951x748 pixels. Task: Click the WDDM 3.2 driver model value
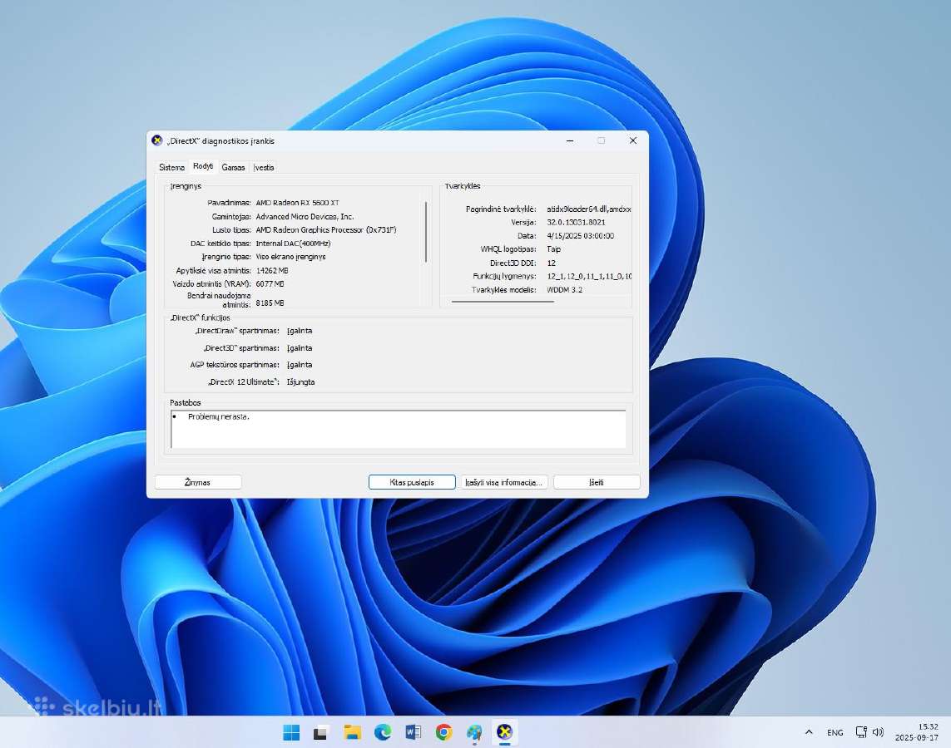pyautogui.click(x=565, y=290)
